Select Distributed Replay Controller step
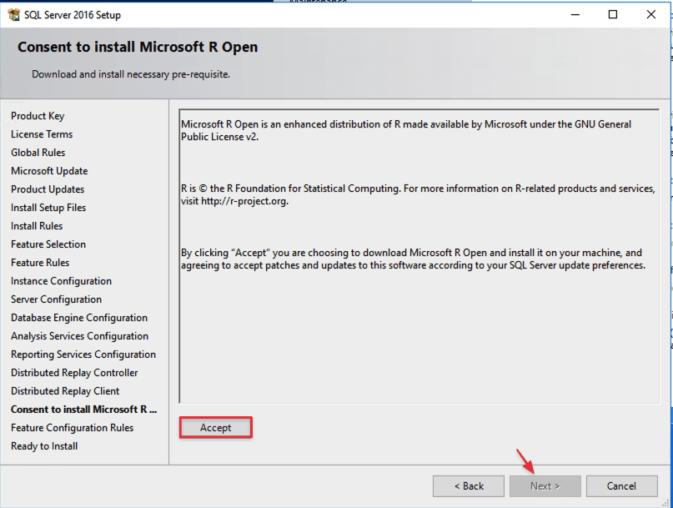The image size is (673, 508). (x=74, y=373)
